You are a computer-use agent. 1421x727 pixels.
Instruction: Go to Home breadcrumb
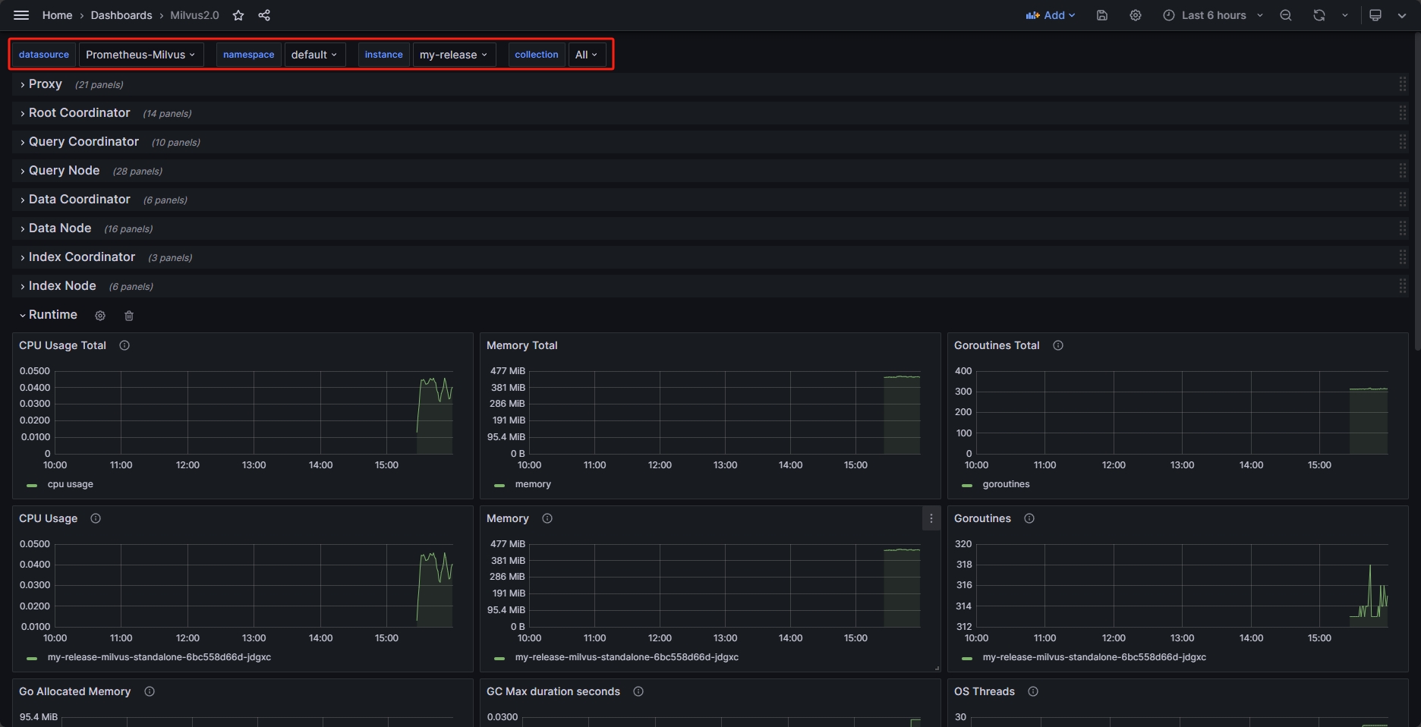(x=57, y=15)
